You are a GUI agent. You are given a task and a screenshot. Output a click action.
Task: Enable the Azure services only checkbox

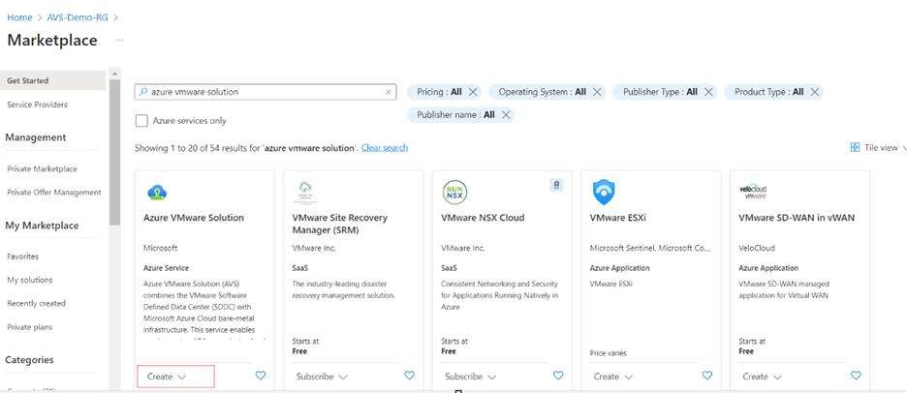coord(141,120)
